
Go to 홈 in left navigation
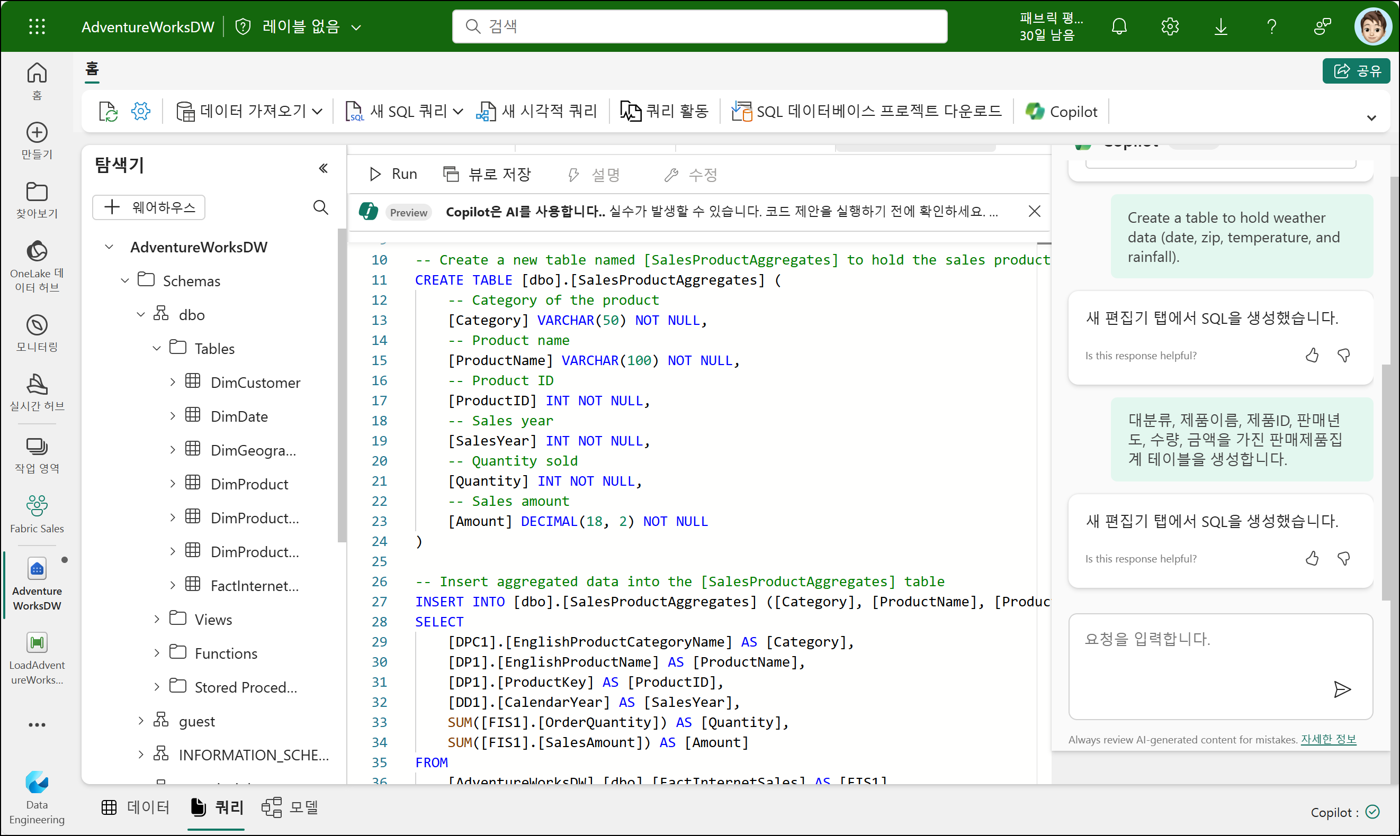coord(37,81)
